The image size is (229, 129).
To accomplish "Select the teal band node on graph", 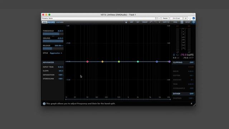I will click(x=138, y=62).
